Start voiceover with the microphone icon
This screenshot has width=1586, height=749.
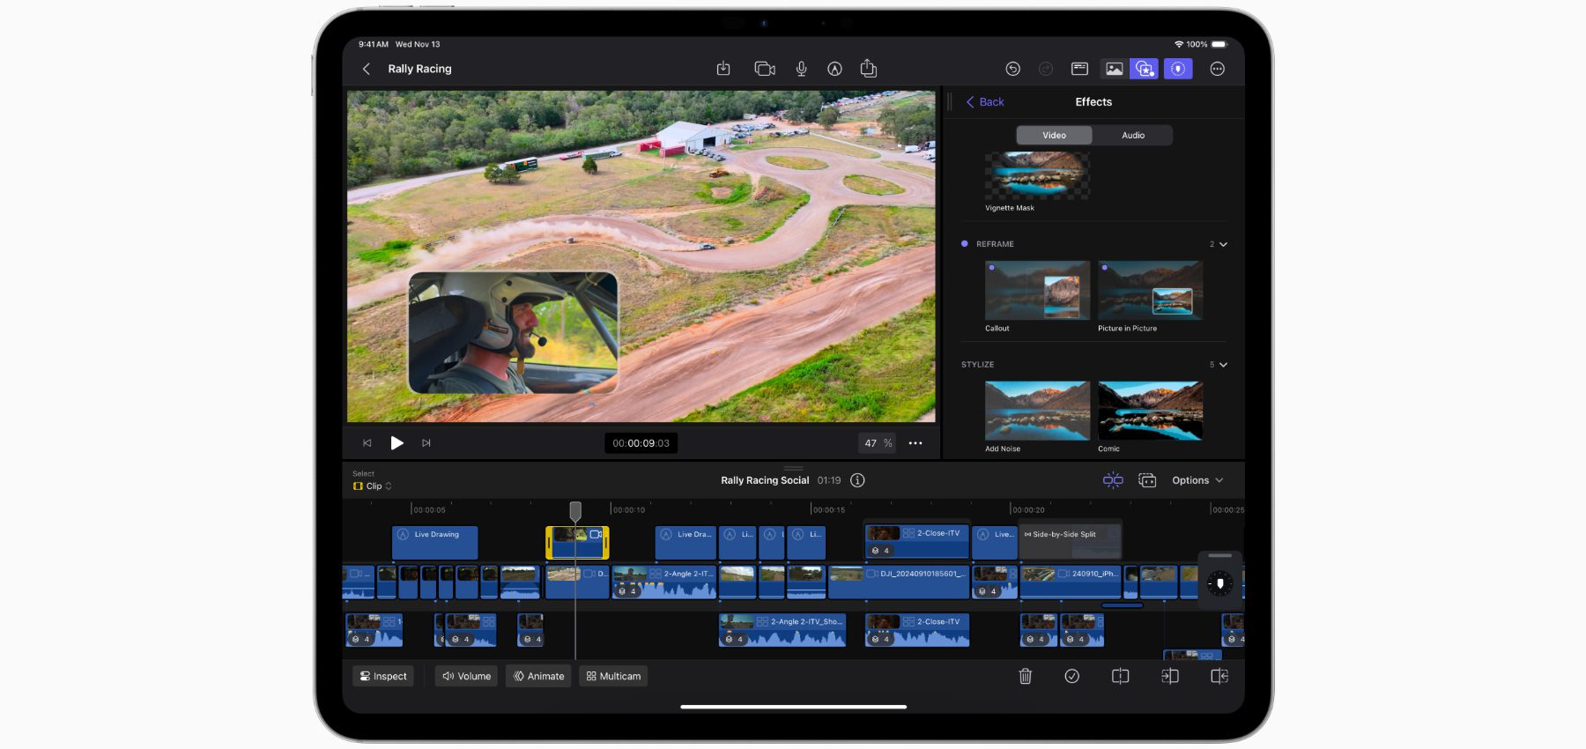801,69
